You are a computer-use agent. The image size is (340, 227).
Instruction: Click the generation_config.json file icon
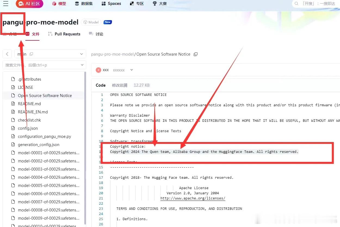(x=13, y=145)
